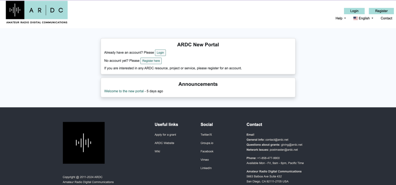The width and height of the screenshot is (396, 185).
Task: Open the Contact page from the header
Action: pos(386,18)
